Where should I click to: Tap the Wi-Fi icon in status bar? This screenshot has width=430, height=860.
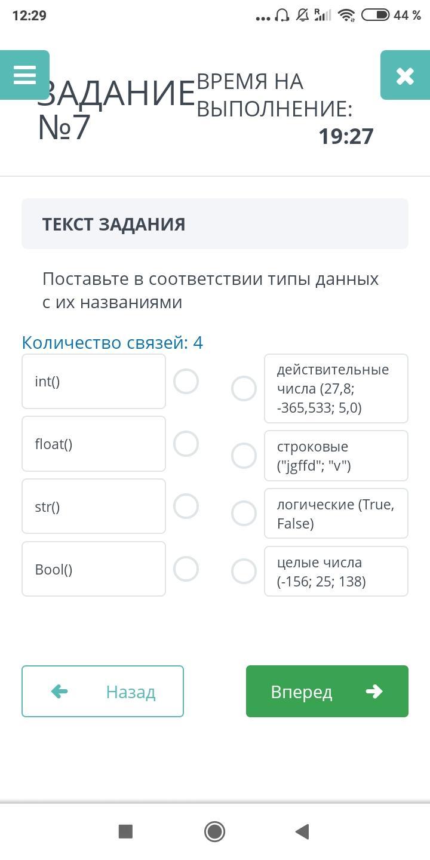(x=346, y=16)
